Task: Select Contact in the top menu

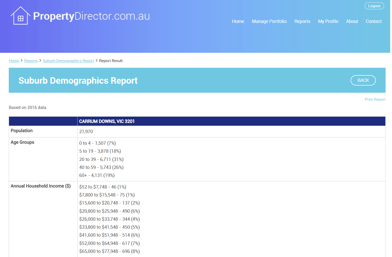Action: [x=373, y=21]
